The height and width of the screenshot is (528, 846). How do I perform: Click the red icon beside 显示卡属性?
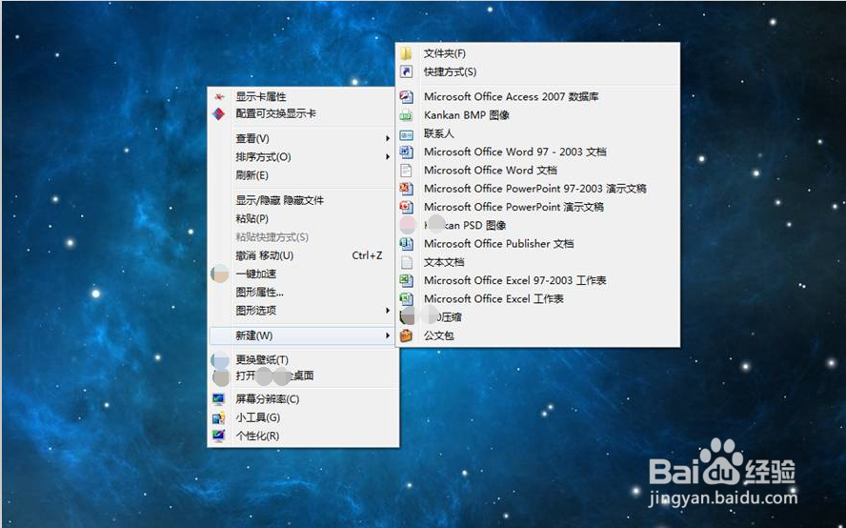[218, 96]
